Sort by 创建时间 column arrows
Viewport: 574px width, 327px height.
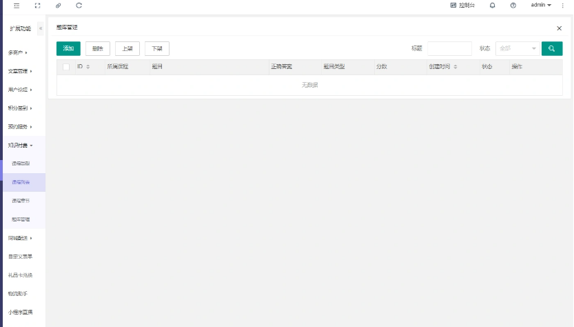coord(455,67)
